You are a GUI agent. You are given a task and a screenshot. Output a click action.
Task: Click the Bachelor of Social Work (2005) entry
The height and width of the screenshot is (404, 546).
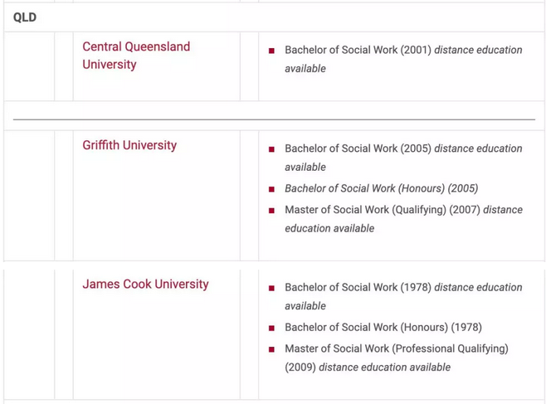[358, 148]
